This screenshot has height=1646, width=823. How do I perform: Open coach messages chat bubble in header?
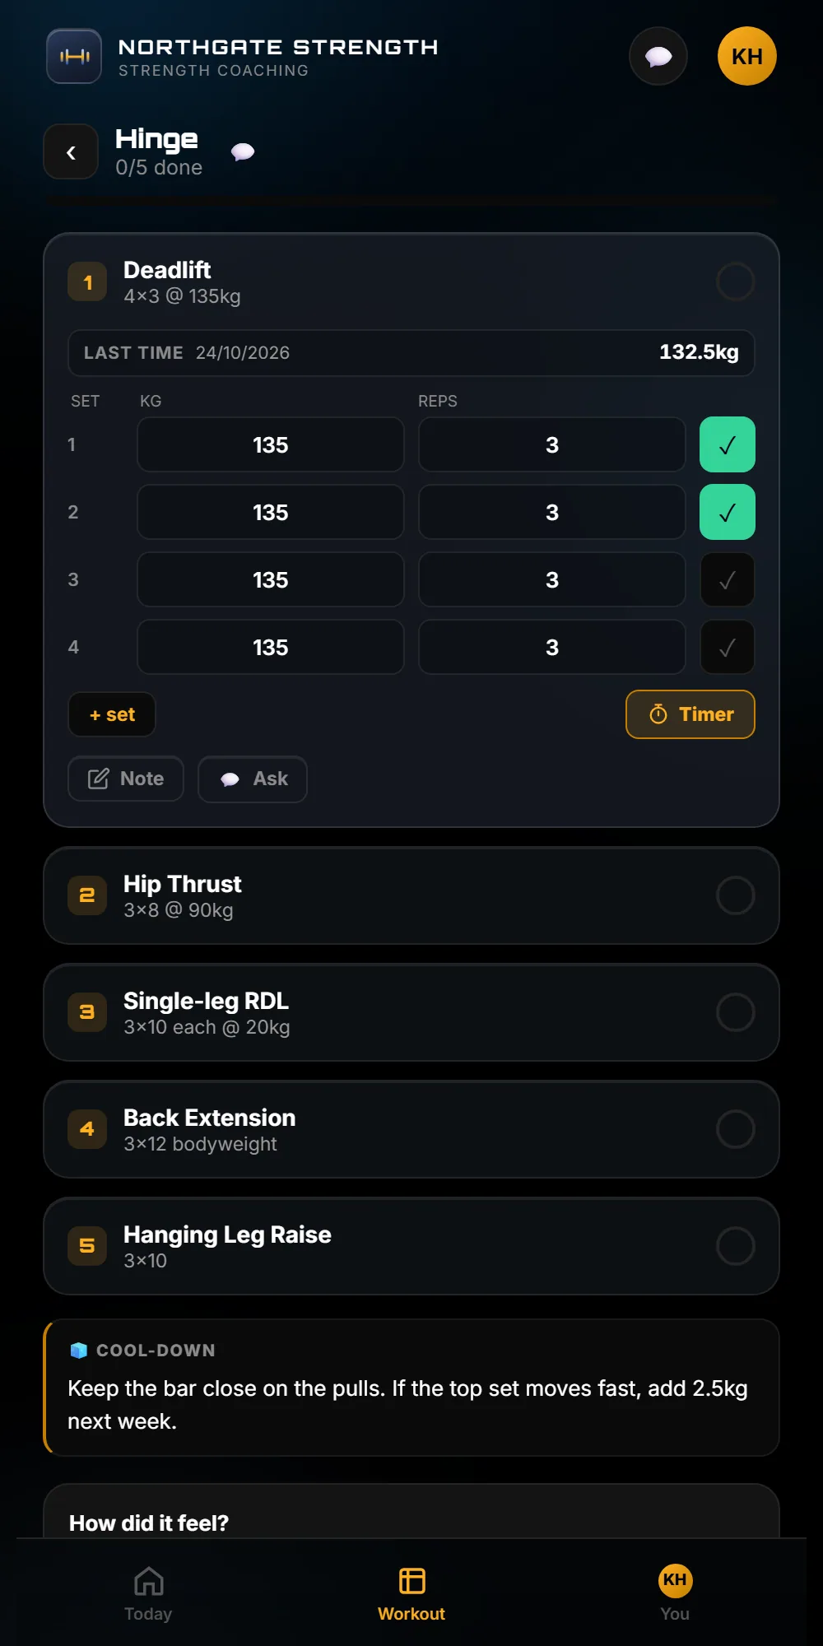coord(658,56)
